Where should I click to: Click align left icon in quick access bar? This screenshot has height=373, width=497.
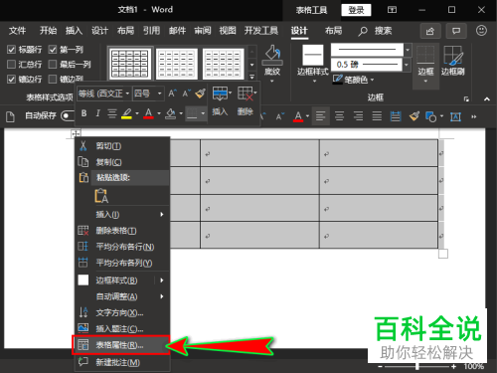(x=320, y=116)
